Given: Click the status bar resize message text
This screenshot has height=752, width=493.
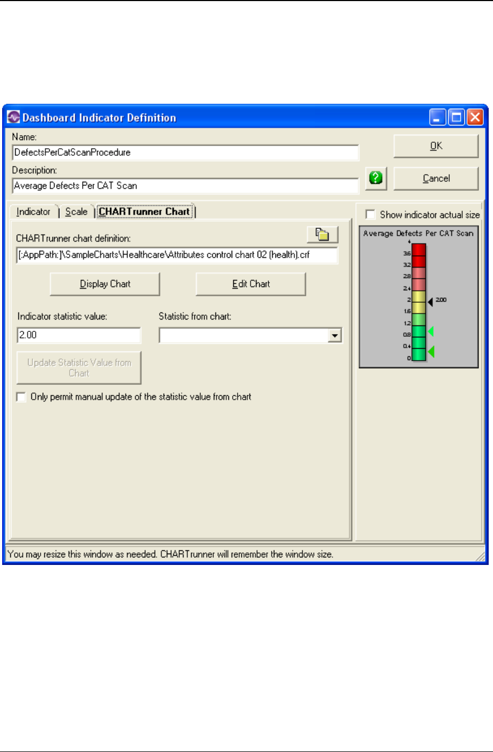Looking at the screenshot, I should tap(171, 554).
